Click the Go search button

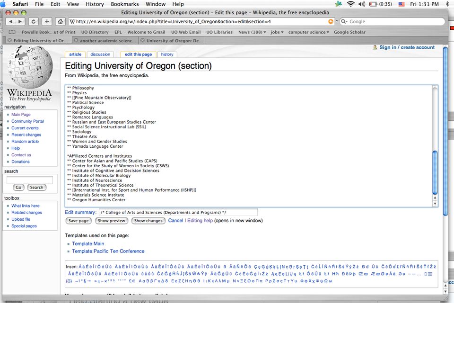(x=18, y=188)
